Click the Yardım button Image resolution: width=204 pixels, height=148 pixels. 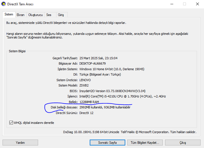coord(20,143)
